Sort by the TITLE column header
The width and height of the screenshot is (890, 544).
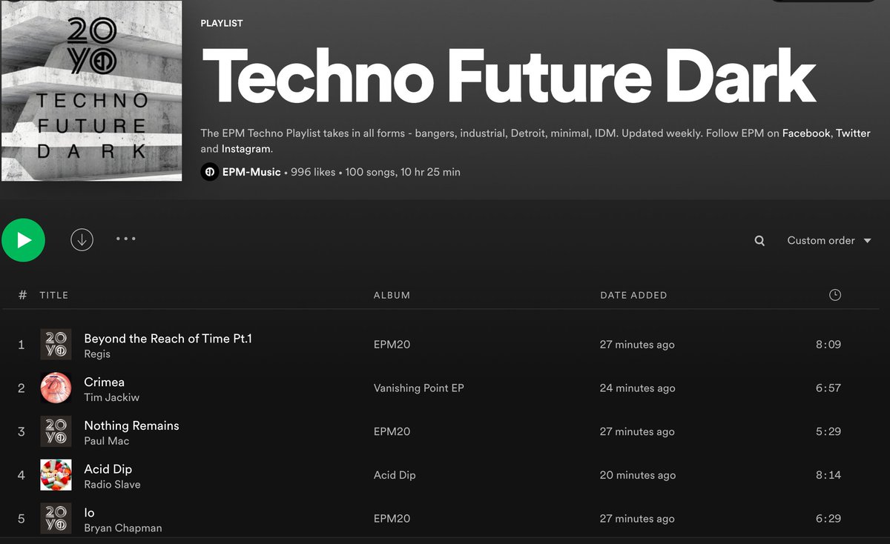(x=54, y=295)
